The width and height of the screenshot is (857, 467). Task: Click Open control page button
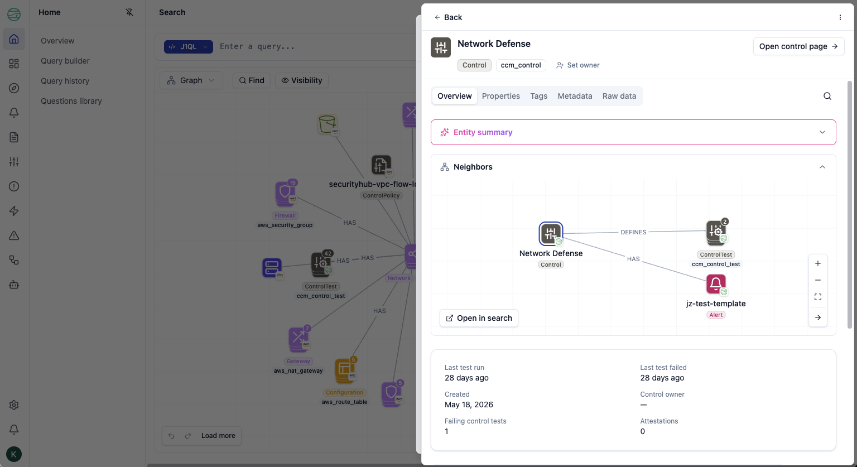point(798,46)
